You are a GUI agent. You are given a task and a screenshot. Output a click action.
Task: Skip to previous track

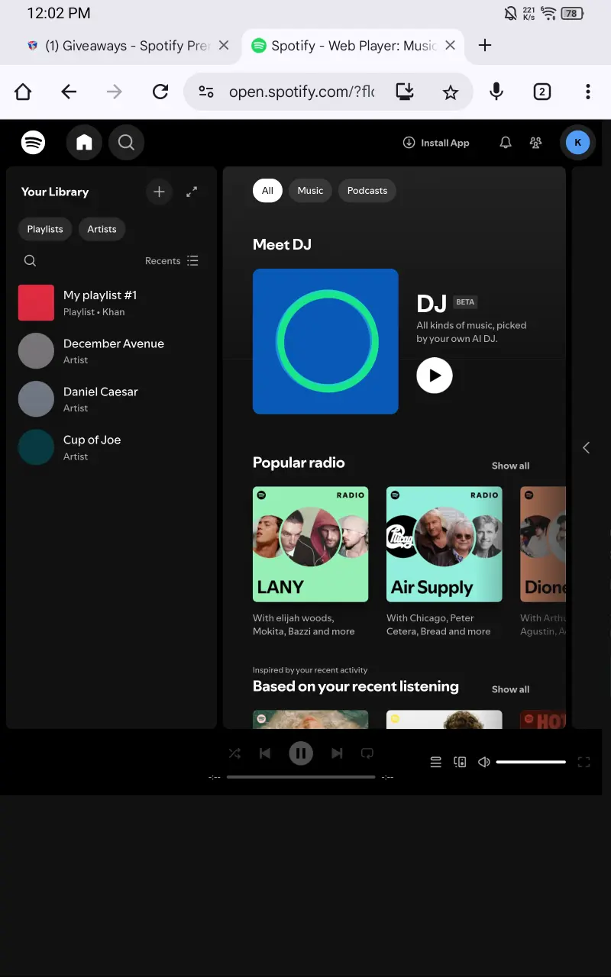pyautogui.click(x=265, y=753)
